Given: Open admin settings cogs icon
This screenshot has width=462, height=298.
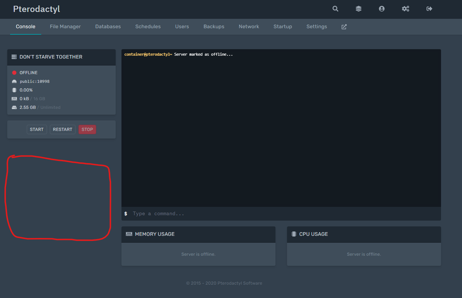Looking at the screenshot, I should 406,9.
